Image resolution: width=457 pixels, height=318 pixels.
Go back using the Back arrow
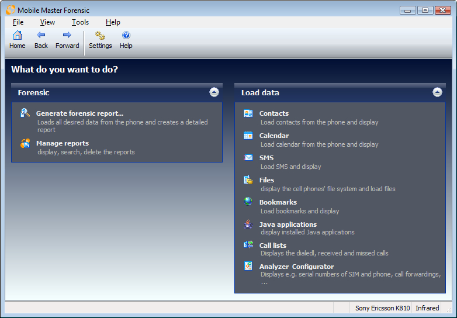tap(41, 36)
